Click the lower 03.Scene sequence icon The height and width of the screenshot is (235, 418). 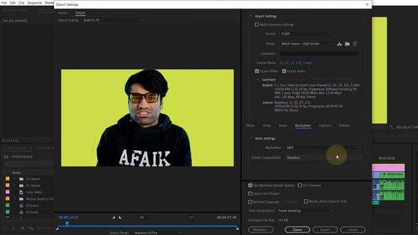[x=22, y=212]
